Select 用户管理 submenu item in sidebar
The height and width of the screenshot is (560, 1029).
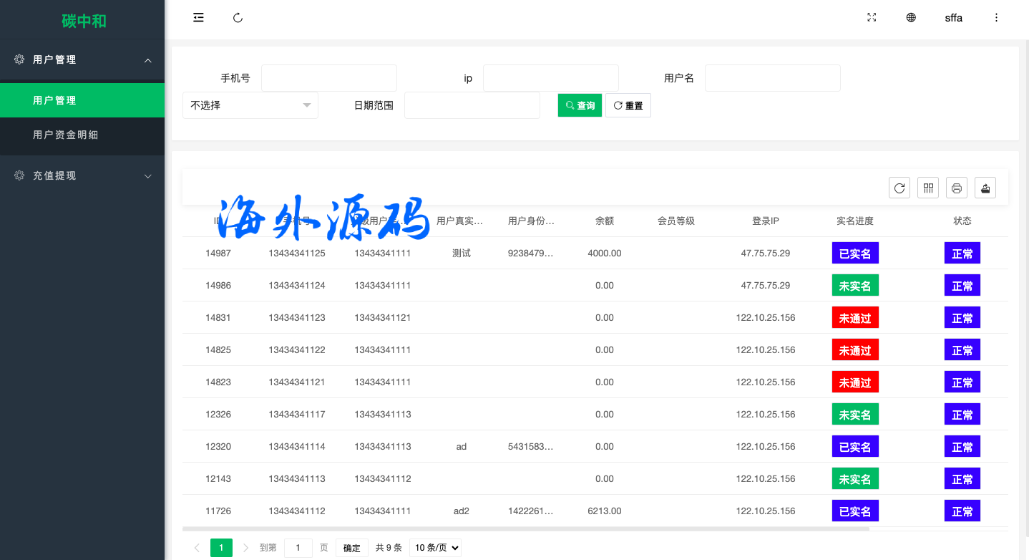[x=54, y=100]
